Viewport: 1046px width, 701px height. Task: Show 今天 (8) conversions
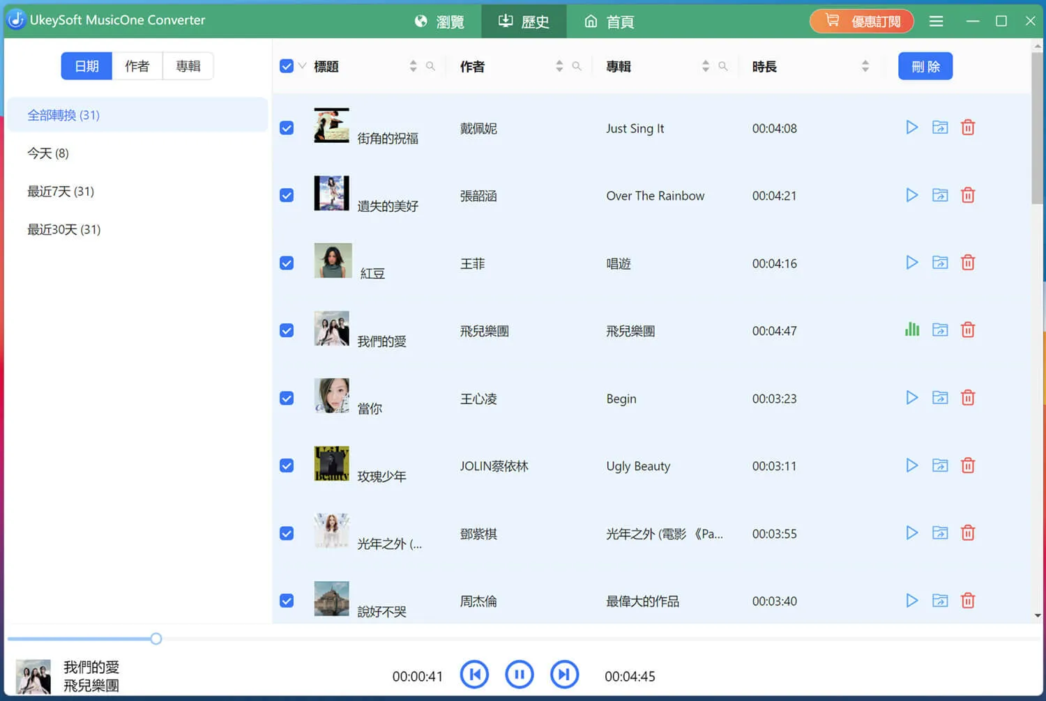click(x=137, y=153)
